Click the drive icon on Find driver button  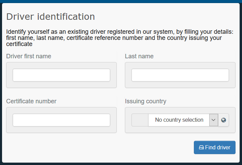point(201,147)
